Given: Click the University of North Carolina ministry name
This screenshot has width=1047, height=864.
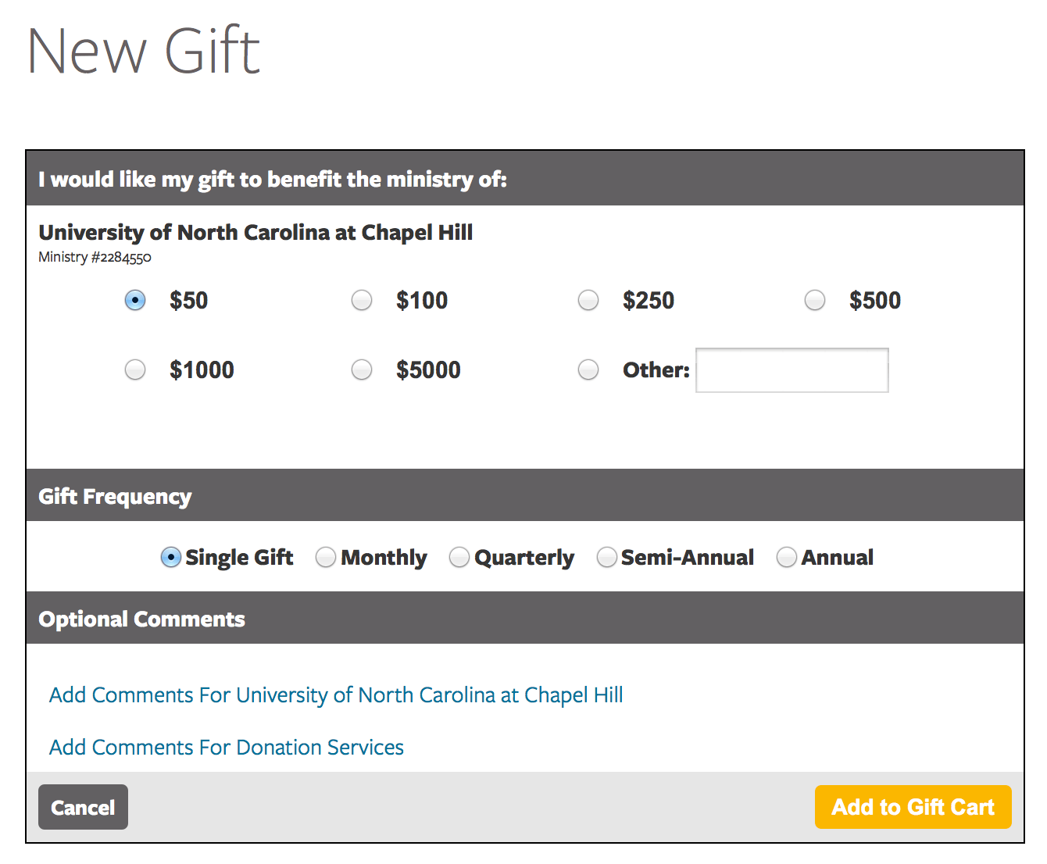Looking at the screenshot, I should pyautogui.click(x=255, y=233).
